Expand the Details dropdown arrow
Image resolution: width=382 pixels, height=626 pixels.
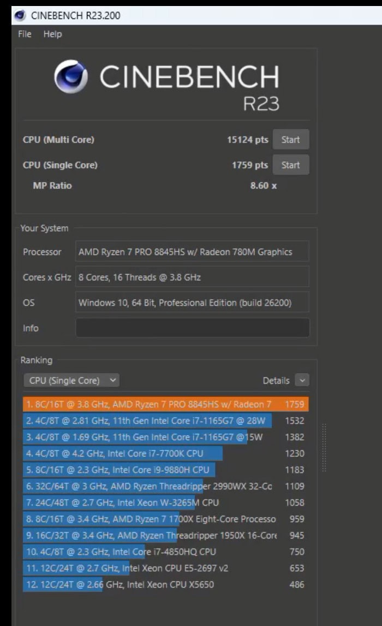pos(302,380)
